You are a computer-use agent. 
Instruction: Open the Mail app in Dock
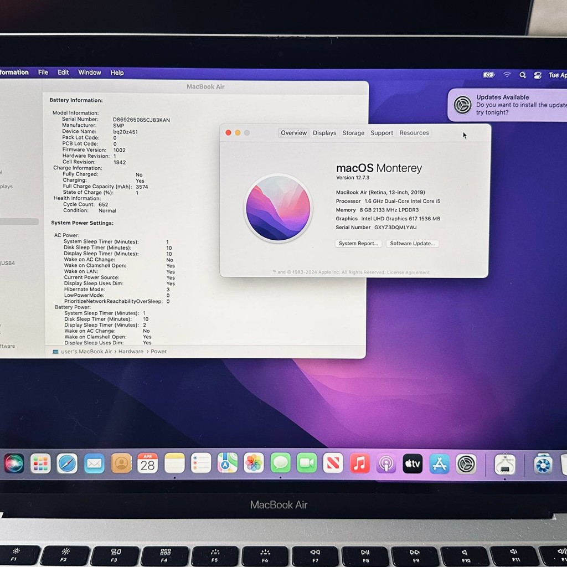(x=94, y=463)
